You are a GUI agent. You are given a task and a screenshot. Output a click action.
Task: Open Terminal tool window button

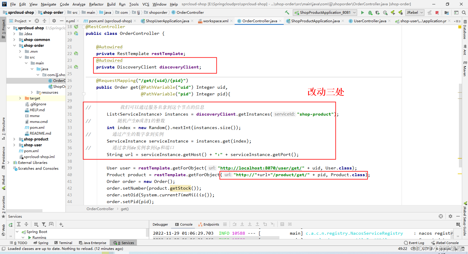[63, 243]
